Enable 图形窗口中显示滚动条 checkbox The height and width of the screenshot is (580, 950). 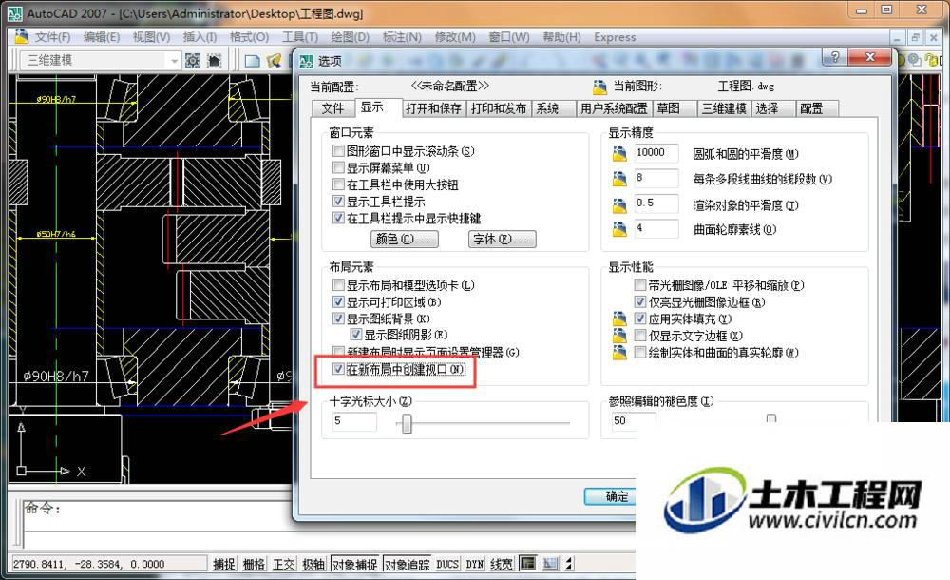[339, 150]
